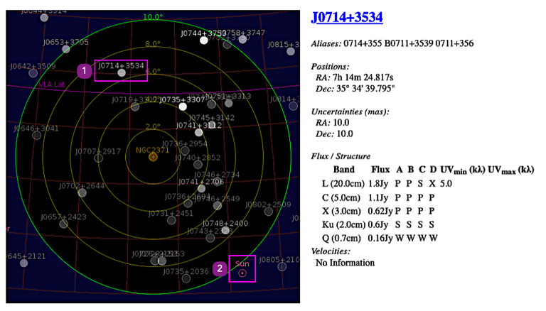Click the J0714+3534 source marker
The width and height of the screenshot is (546, 311).
122,72
